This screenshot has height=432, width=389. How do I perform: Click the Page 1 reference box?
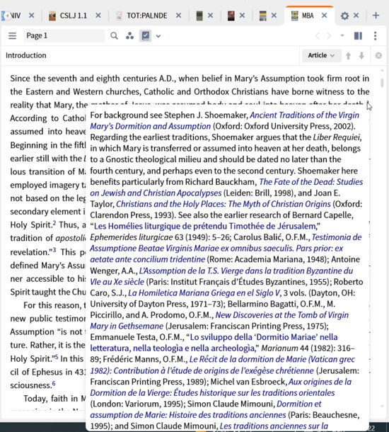64,36
